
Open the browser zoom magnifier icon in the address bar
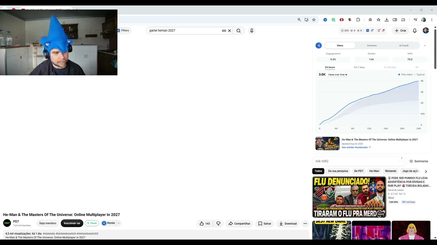pyautogui.click(x=299, y=20)
